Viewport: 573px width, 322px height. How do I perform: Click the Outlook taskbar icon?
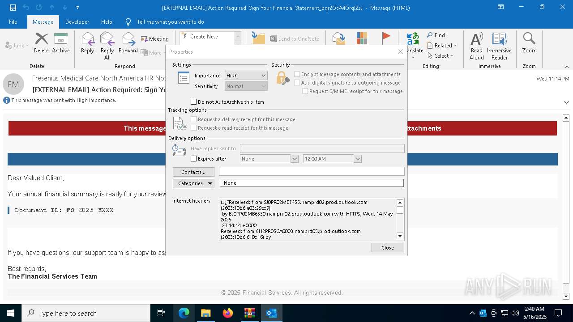[272, 313]
